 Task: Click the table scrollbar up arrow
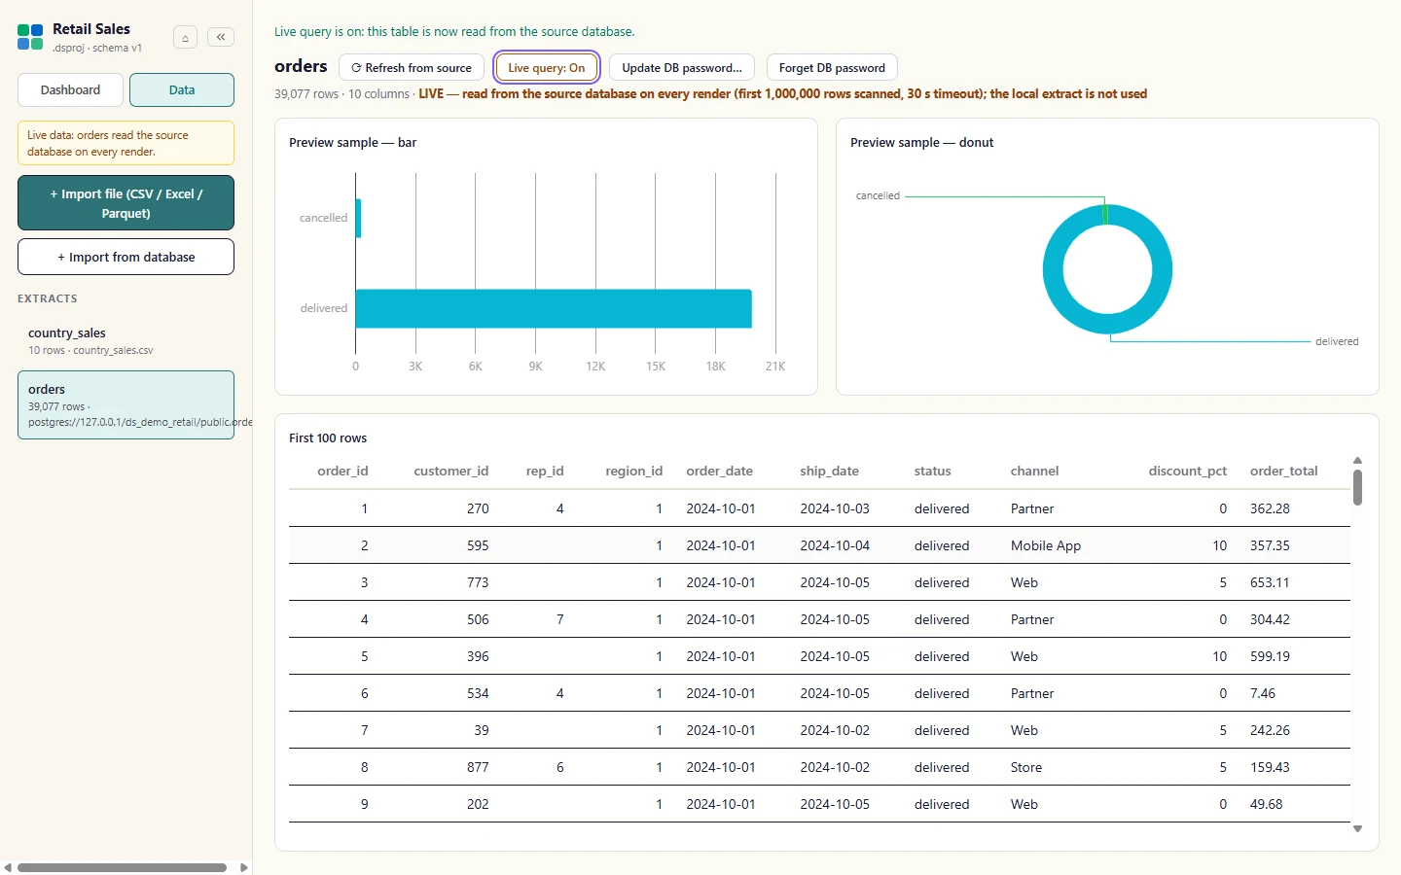[1357, 461]
